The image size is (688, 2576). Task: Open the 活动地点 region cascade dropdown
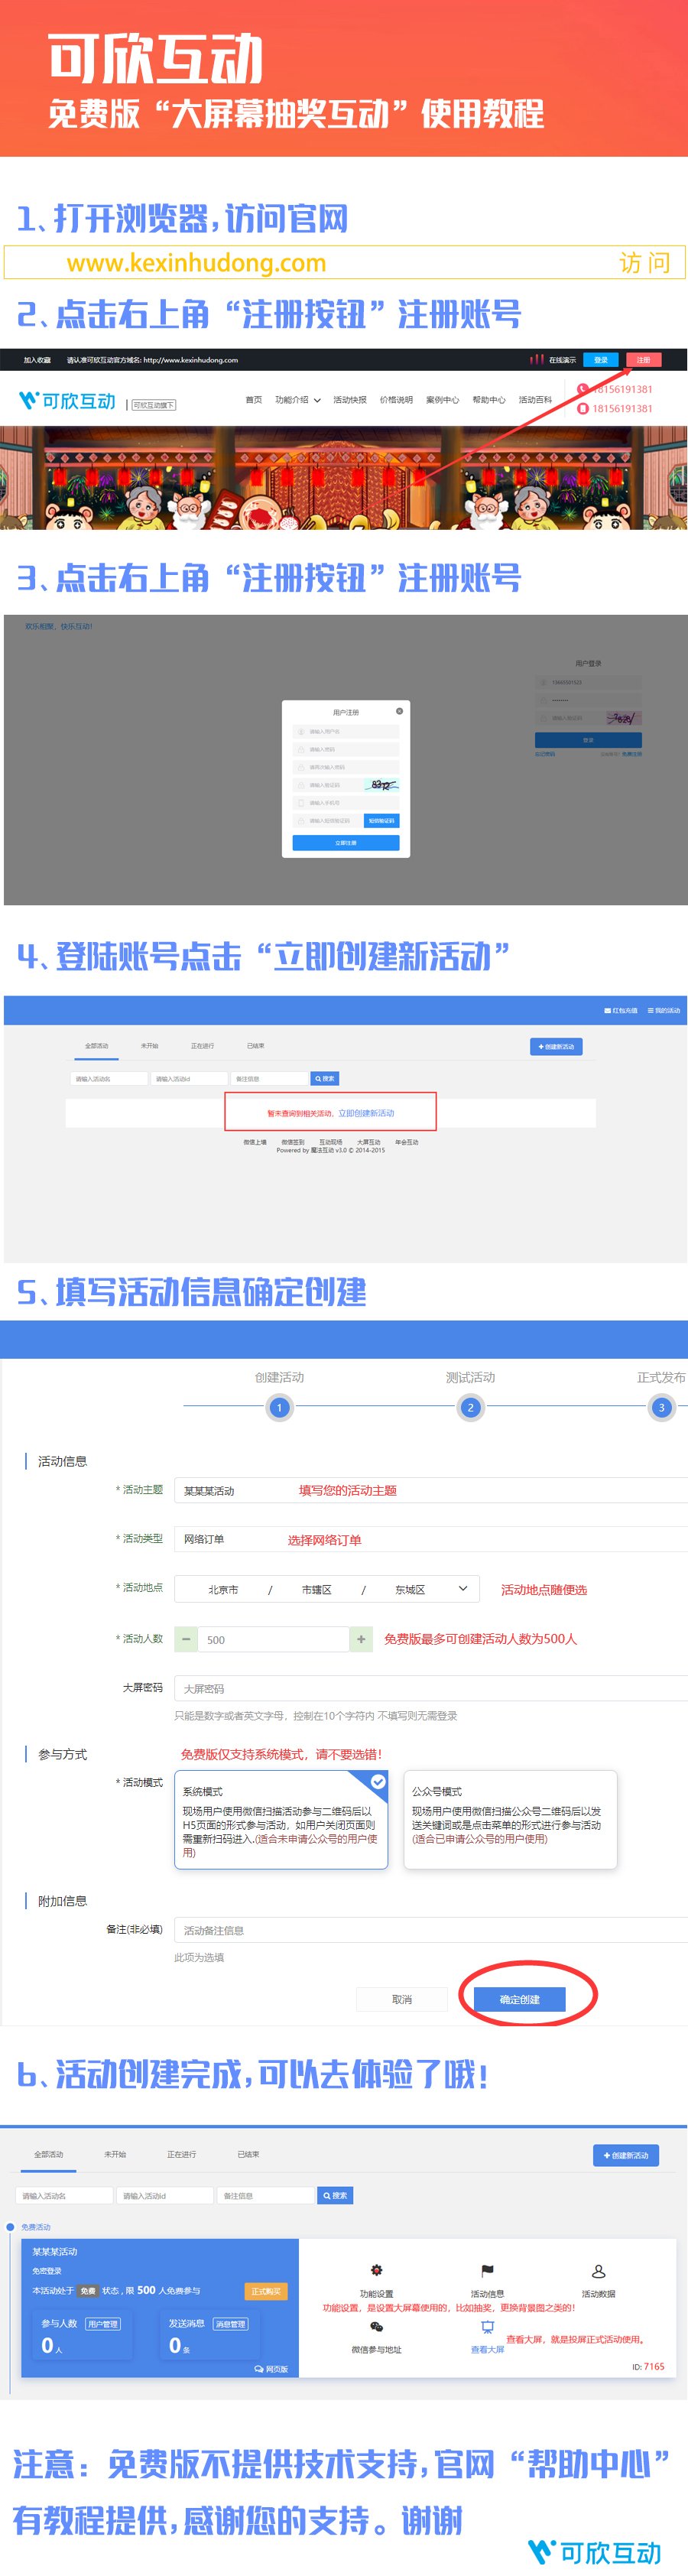coord(327,1589)
